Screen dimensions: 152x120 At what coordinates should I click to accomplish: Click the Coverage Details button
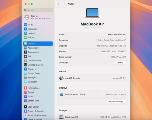coord(120,63)
